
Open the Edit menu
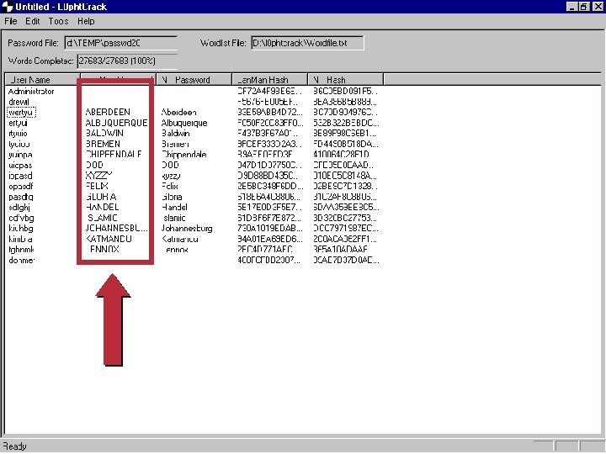pyautogui.click(x=33, y=21)
